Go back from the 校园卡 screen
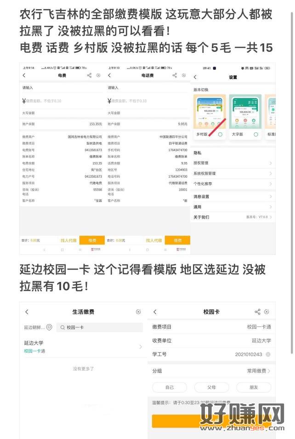The height and width of the screenshot is (439, 295). [x=155, y=312]
